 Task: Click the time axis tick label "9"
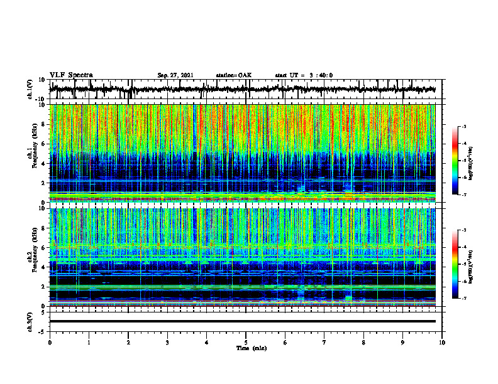pos(402,343)
